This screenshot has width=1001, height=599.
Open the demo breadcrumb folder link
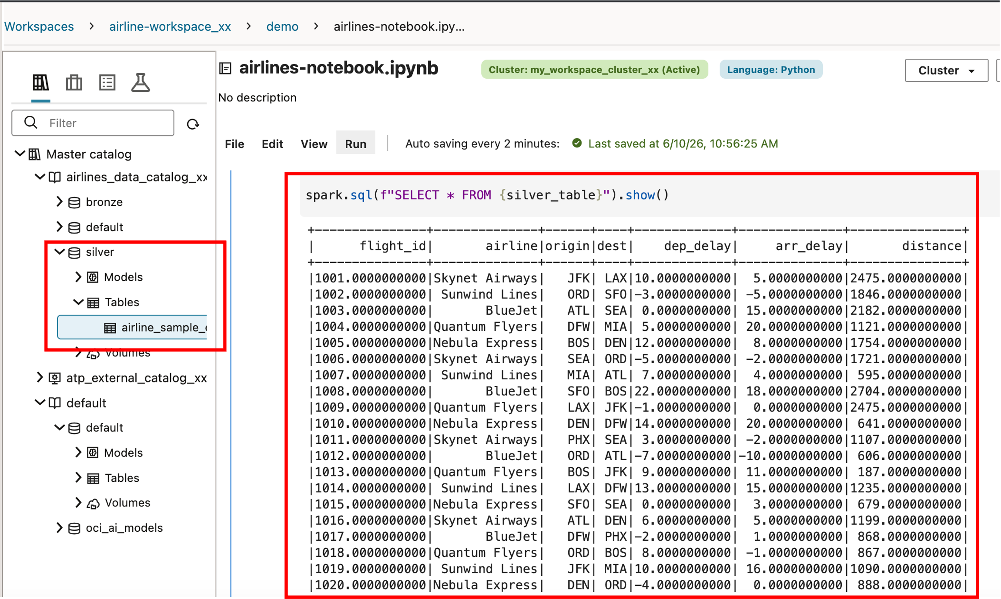tap(282, 27)
